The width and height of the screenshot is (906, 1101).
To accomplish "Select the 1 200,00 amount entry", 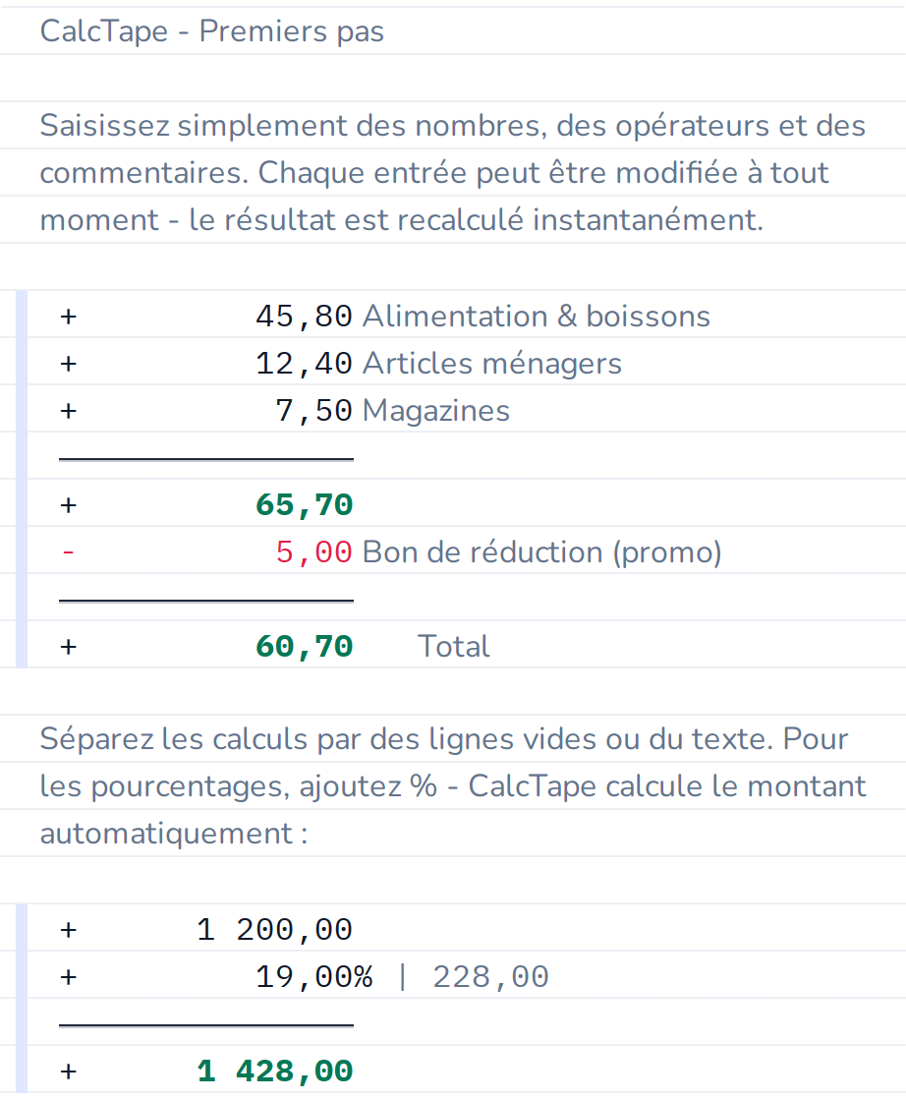I will click(274, 930).
